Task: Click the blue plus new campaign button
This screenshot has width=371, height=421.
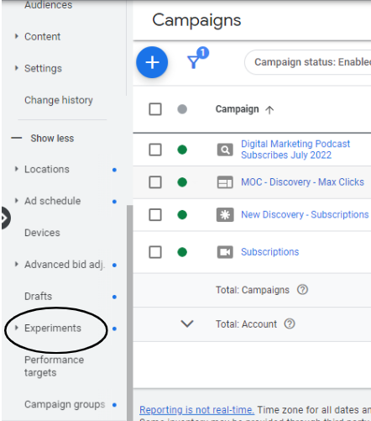Action: click(152, 62)
